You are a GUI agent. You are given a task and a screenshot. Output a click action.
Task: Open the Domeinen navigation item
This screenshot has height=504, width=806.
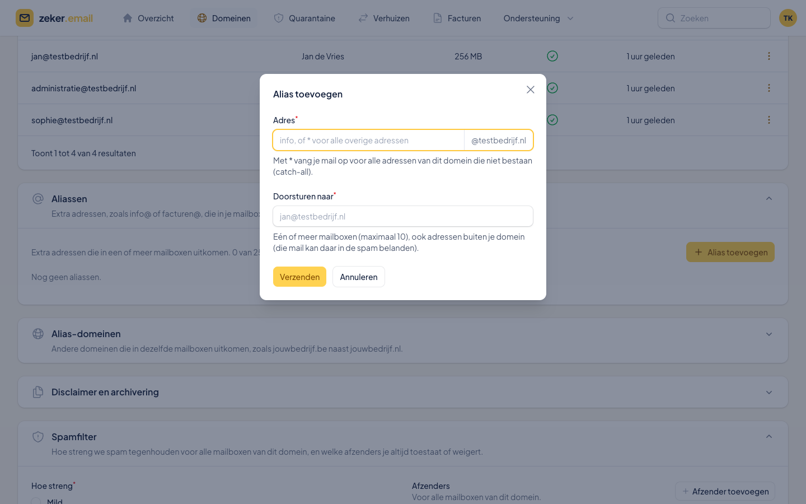(224, 18)
